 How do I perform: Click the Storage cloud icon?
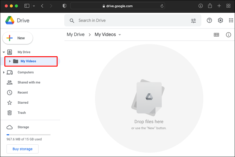[10, 127]
